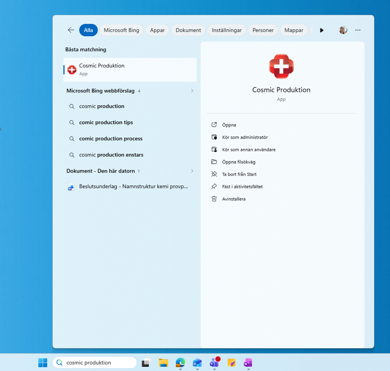The width and height of the screenshot is (390, 371).
Task: Open the Cosmic Produktion best match result
Action: (130, 70)
